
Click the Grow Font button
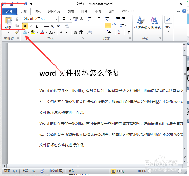(61, 32)
